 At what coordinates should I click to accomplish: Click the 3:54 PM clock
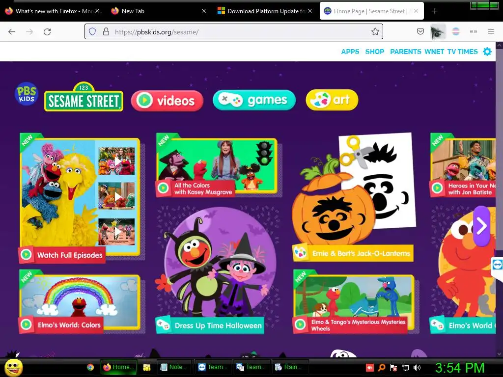460,368
